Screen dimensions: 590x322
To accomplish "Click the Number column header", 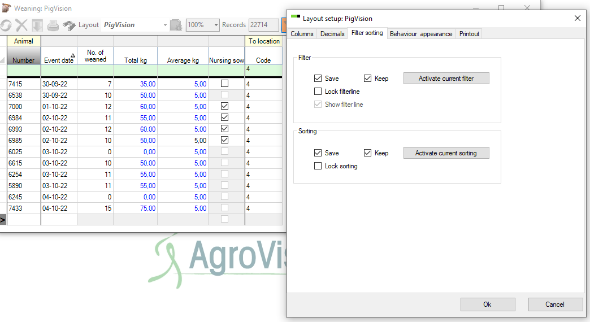I will coord(23,56).
